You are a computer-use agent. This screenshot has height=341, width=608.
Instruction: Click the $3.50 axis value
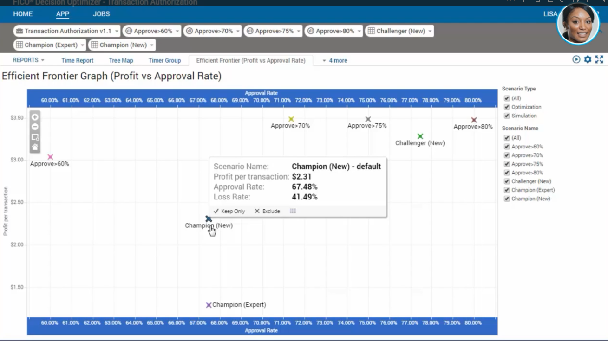pyautogui.click(x=17, y=118)
